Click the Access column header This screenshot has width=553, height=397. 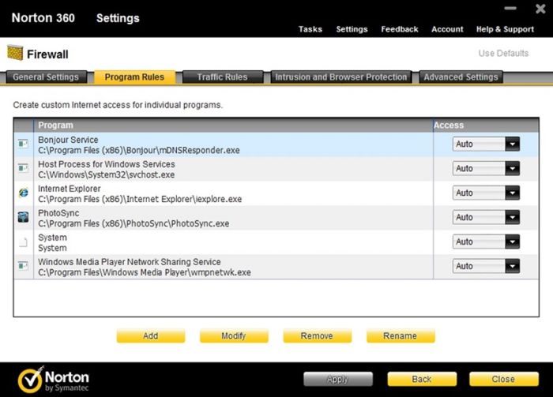pyautogui.click(x=486, y=125)
